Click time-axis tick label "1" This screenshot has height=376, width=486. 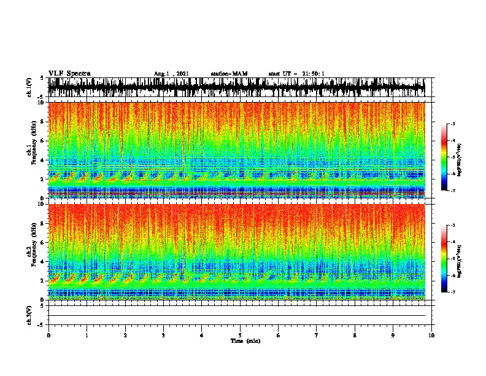point(87,335)
